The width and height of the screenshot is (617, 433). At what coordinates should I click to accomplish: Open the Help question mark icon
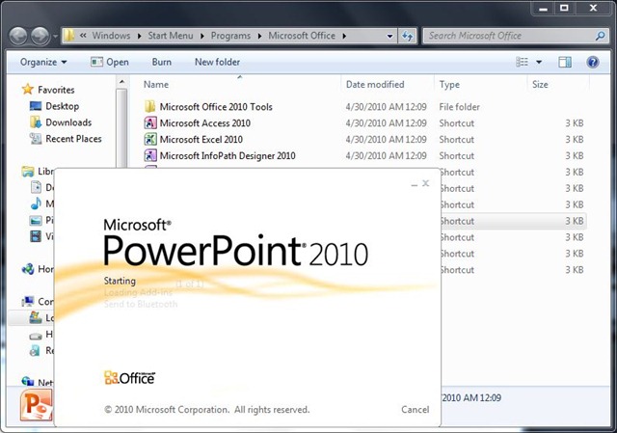[592, 62]
